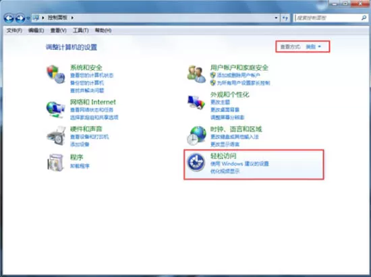
Task: Click the Back navigation arrow
Action: coord(9,18)
